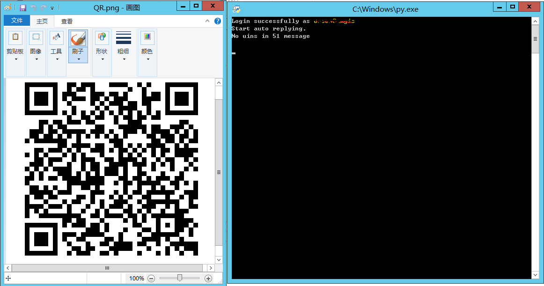
Task: Collapse the Paint ribbon with chevron
Action: tap(207, 21)
